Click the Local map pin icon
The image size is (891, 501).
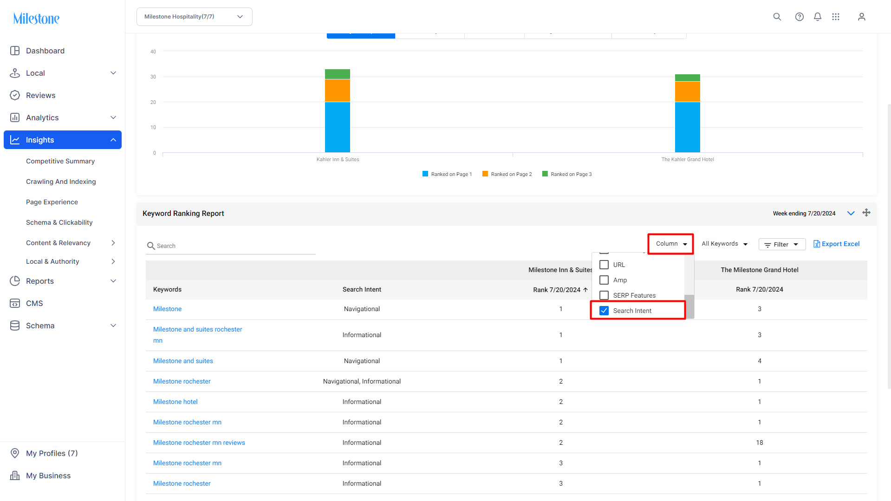15,73
